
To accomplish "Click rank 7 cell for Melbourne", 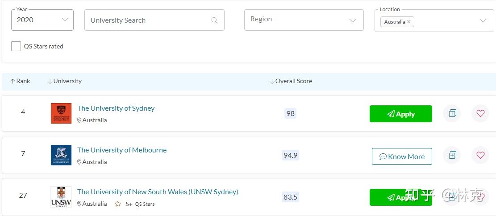I will 23,154.
